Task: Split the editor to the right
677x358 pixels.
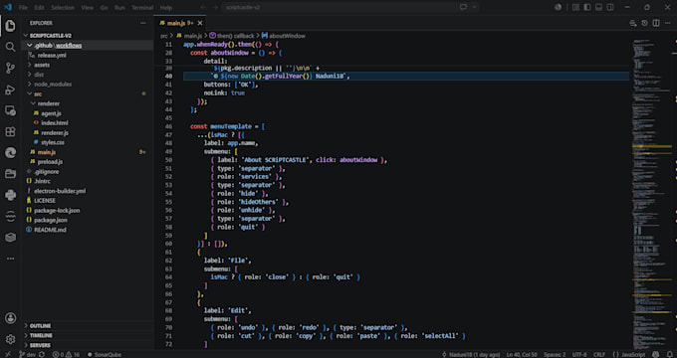Action: pyautogui.click(x=656, y=23)
